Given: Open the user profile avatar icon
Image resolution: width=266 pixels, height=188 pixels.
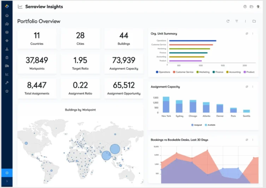Looking at the screenshot, I should click(x=258, y=7).
